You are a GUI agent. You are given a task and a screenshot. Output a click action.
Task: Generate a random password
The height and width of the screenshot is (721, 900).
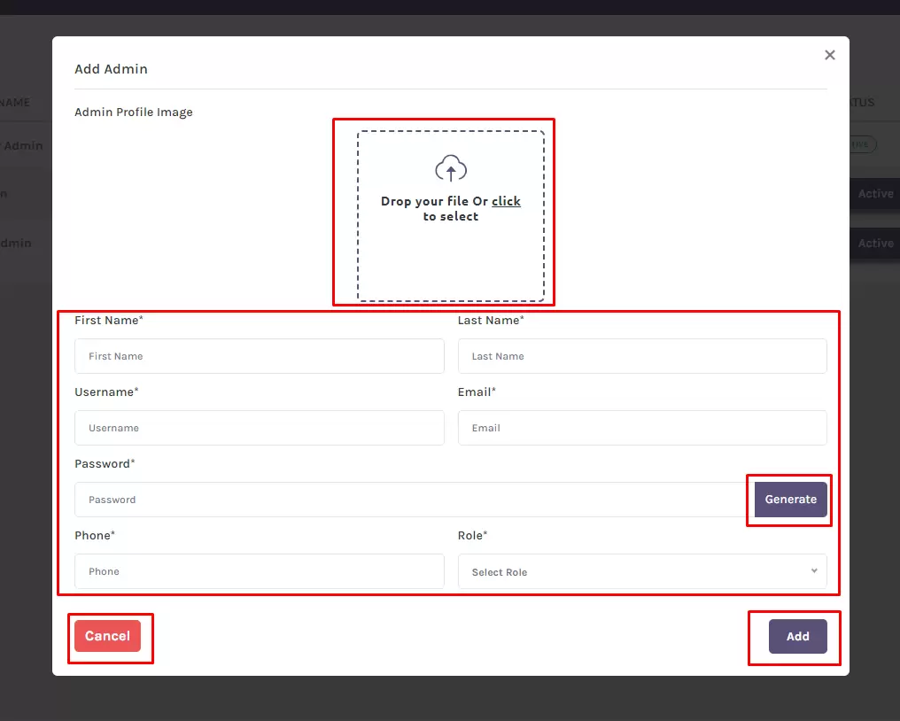tap(790, 500)
